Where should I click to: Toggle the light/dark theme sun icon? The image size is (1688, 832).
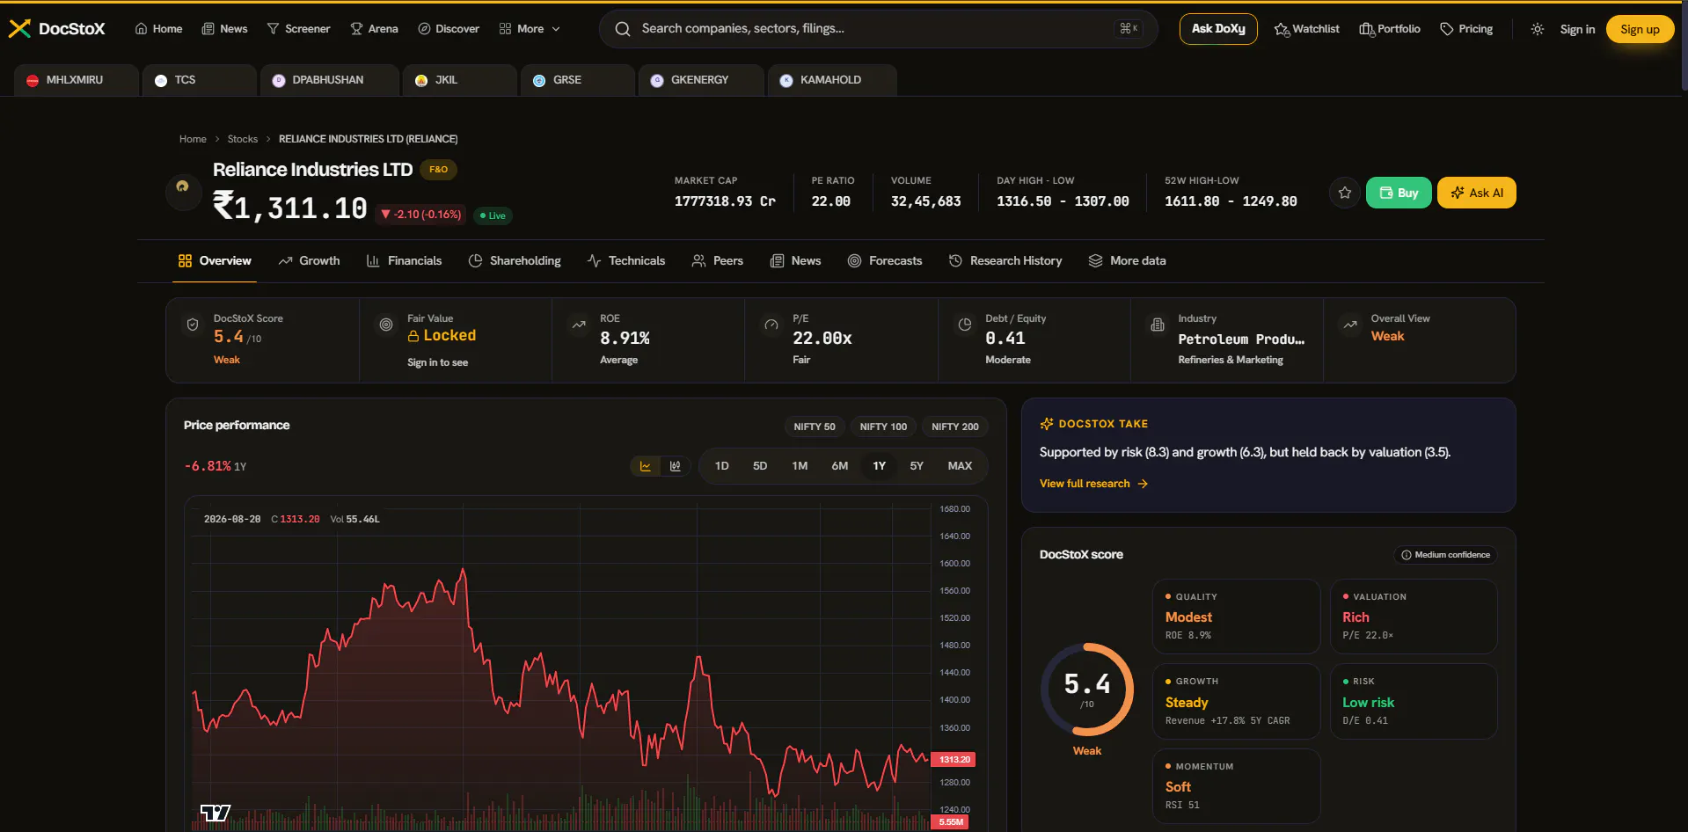click(x=1537, y=29)
